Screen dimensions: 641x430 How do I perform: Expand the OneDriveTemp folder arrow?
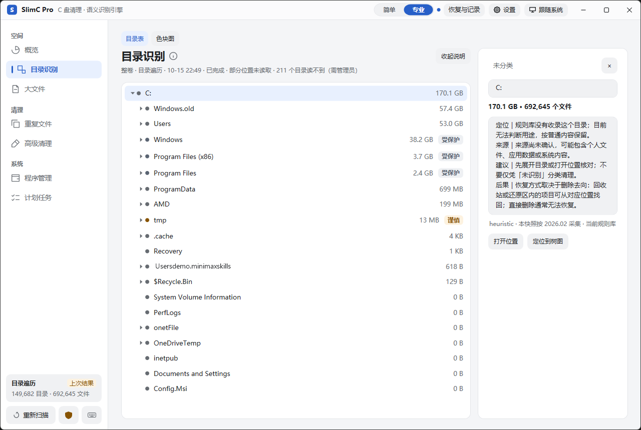point(141,343)
